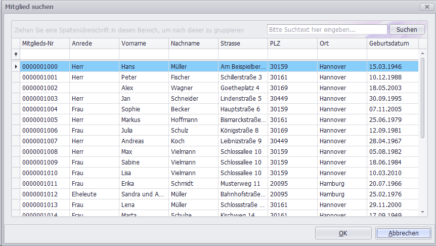Select the Eheleute Sandra Müller row

click(144, 194)
